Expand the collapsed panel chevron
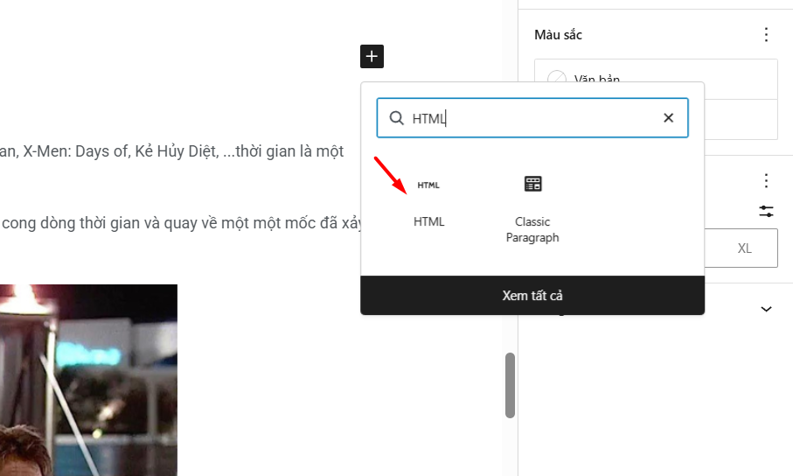This screenshot has height=476, width=793. click(x=766, y=309)
